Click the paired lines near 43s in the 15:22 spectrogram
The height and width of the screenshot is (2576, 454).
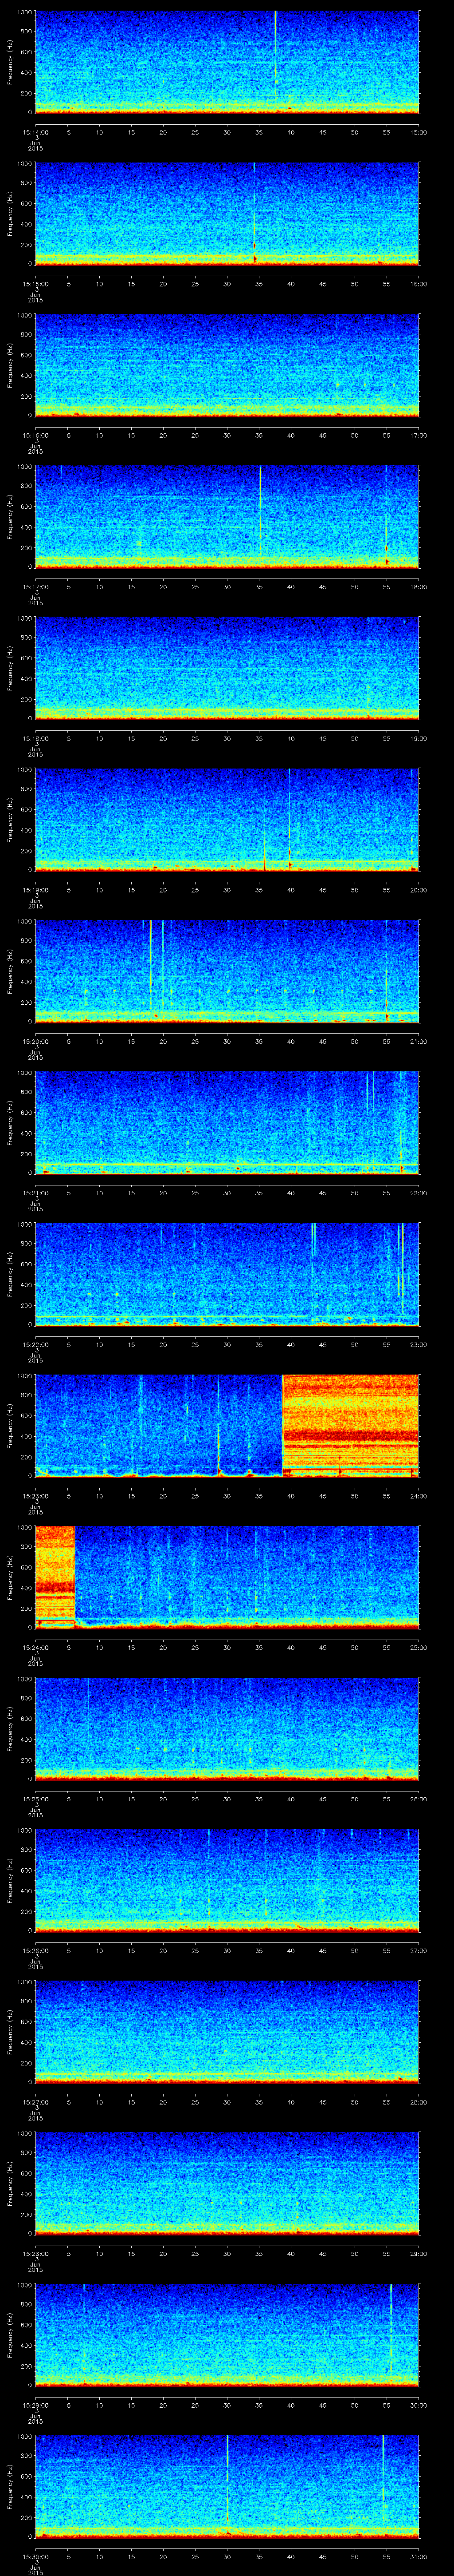pos(313,1240)
